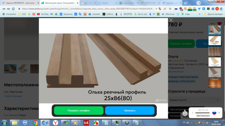Open the Настройки bookmark
This screenshot has width=225, height=126.
[9, 14]
